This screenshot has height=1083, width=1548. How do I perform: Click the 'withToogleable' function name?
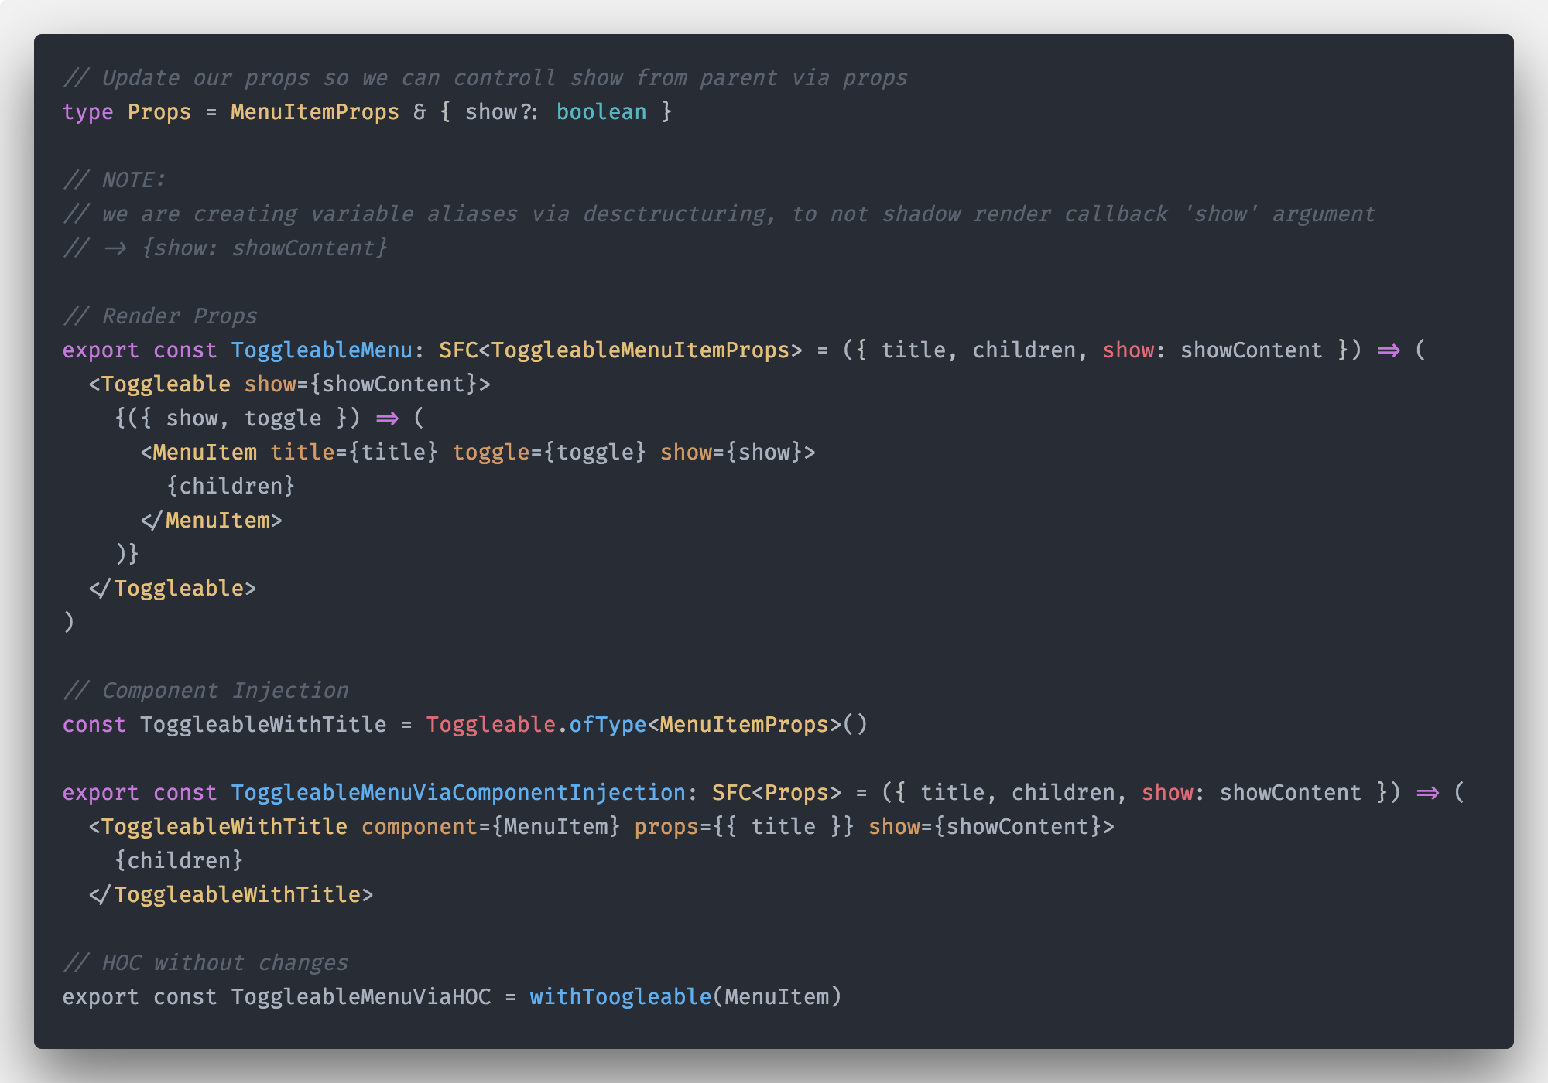pos(620,997)
